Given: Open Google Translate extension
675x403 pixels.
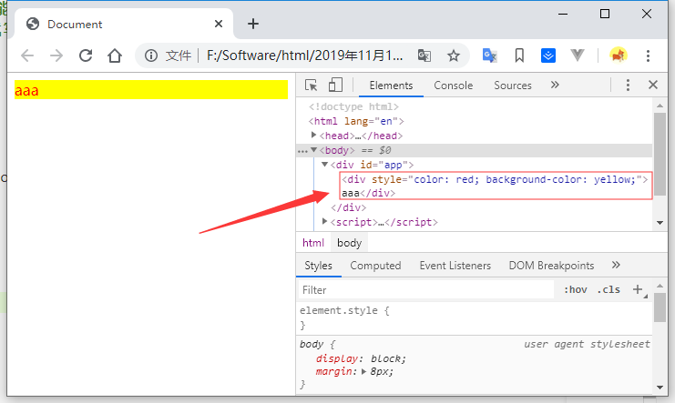Looking at the screenshot, I should click(x=489, y=55).
